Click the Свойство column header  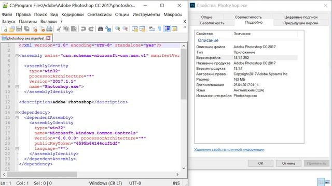click(213, 34)
